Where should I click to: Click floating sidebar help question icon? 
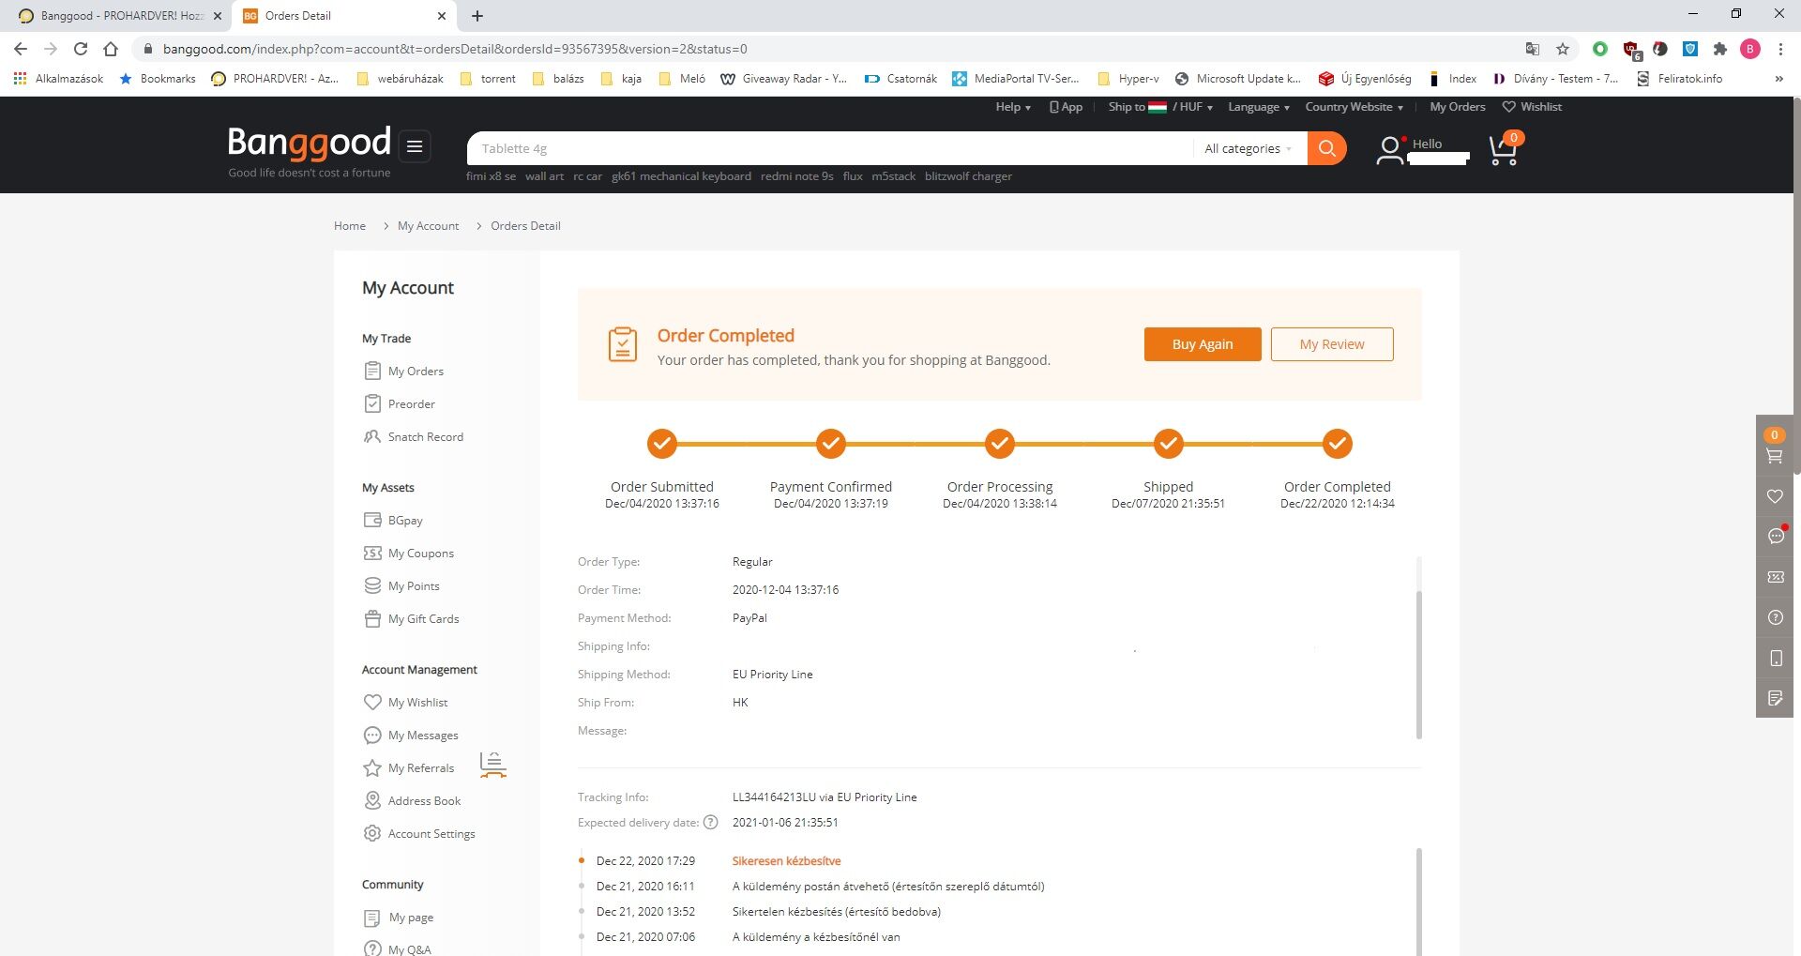click(1774, 617)
